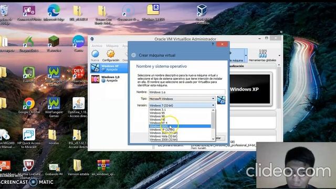Select the Windows 1,0 virtual machine entry
Screen dimensions: 336x189
[109, 79]
